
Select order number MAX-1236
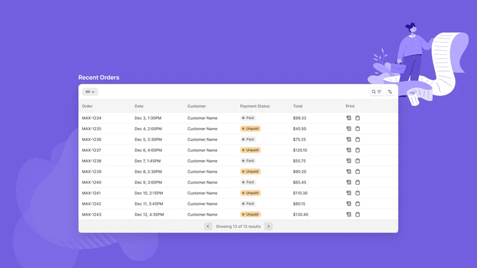pos(92,139)
